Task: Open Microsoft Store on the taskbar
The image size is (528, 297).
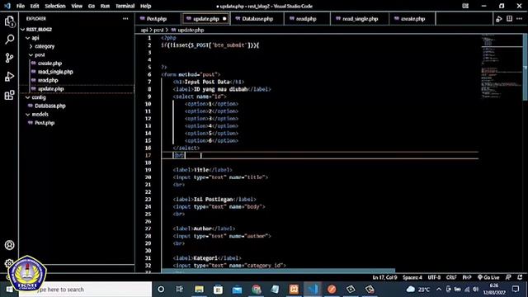Action: (218, 290)
